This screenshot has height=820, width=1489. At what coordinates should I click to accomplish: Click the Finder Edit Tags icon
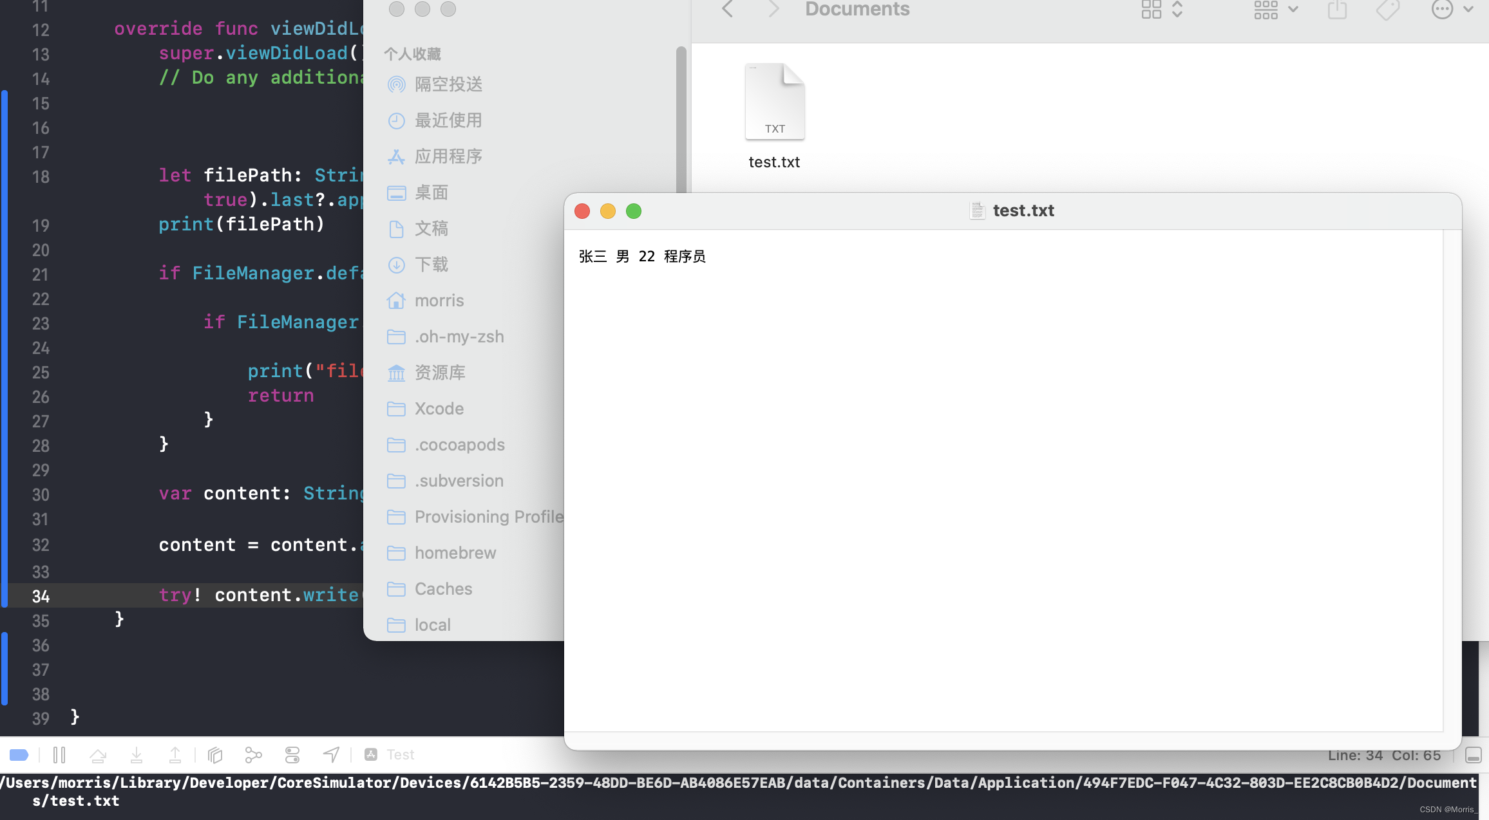click(1387, 10)
